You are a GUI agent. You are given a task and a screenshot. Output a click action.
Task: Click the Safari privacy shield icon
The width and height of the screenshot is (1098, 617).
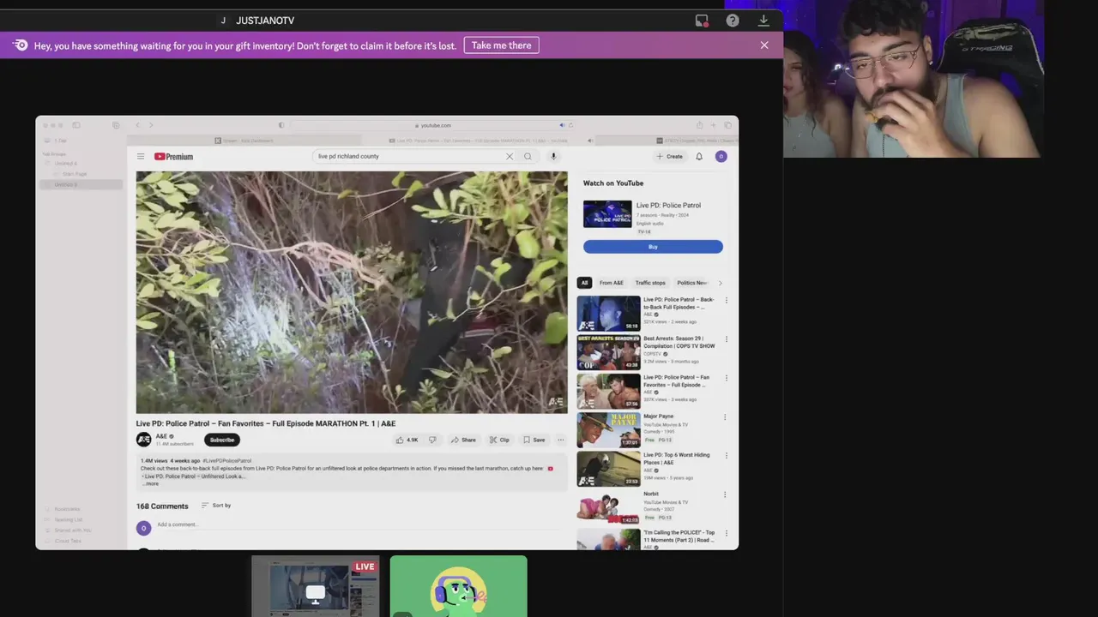point(281,125)
